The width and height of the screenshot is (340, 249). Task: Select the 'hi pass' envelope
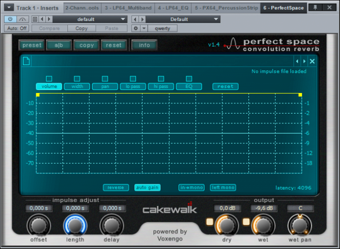(161, 86)
